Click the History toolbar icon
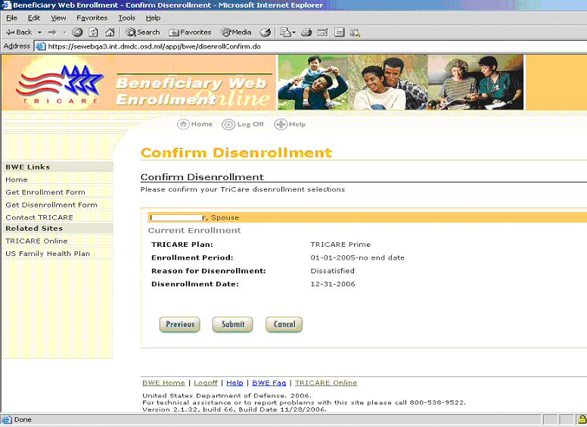This screenshot has width=587, height=427. 265,33
